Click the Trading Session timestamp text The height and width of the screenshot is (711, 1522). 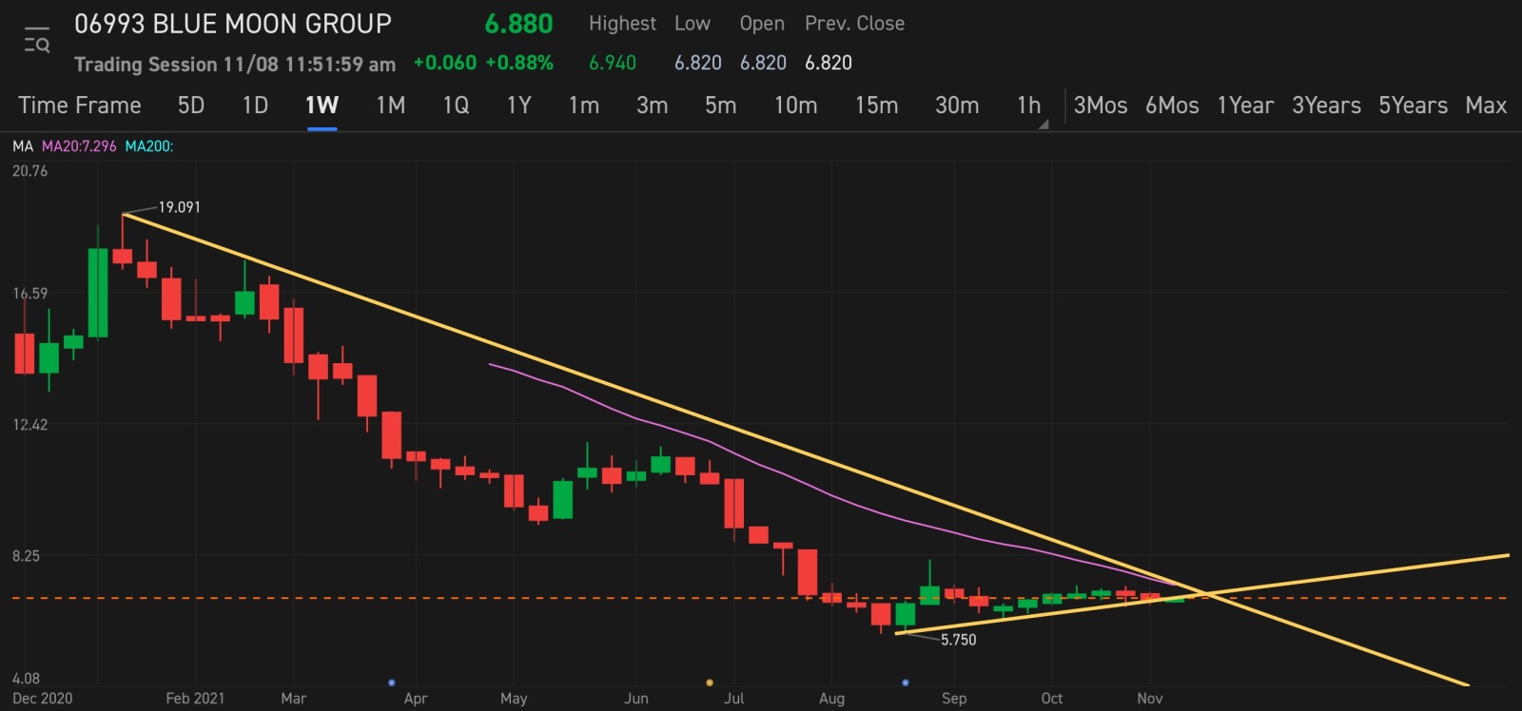coord(235,65)
